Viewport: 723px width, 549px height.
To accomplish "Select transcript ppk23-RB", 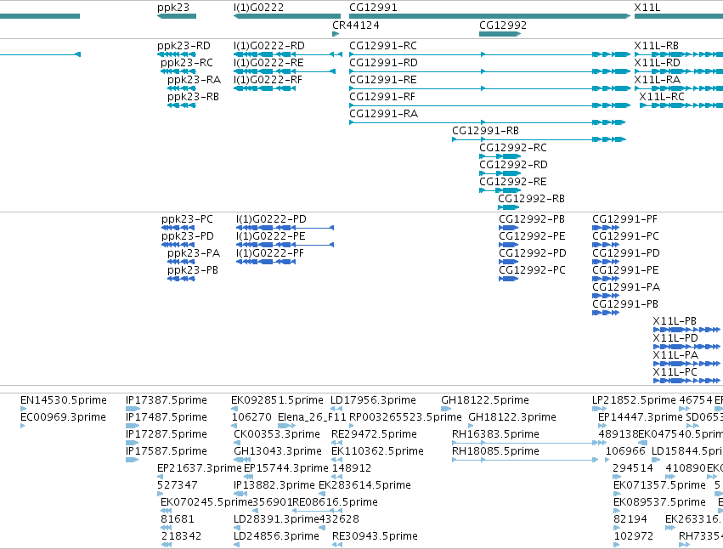I will (x=193, y=97).
